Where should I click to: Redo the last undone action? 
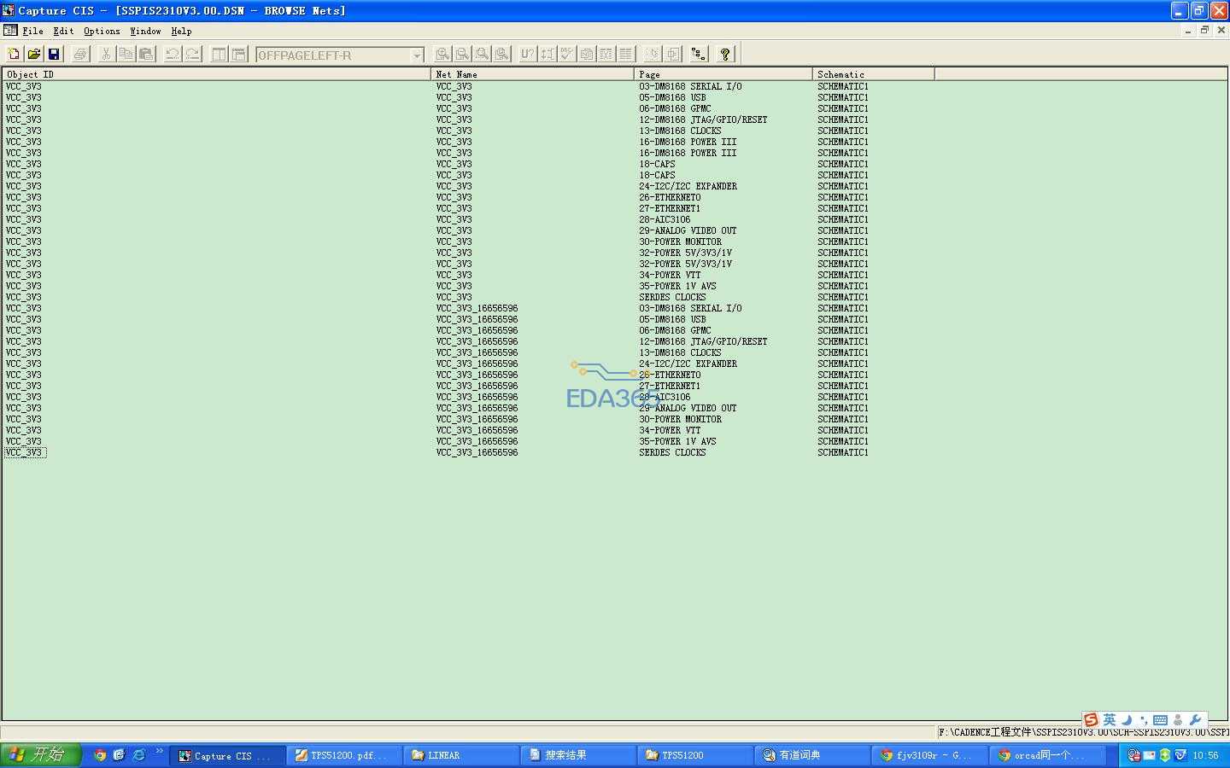click(x=193, y=55)
